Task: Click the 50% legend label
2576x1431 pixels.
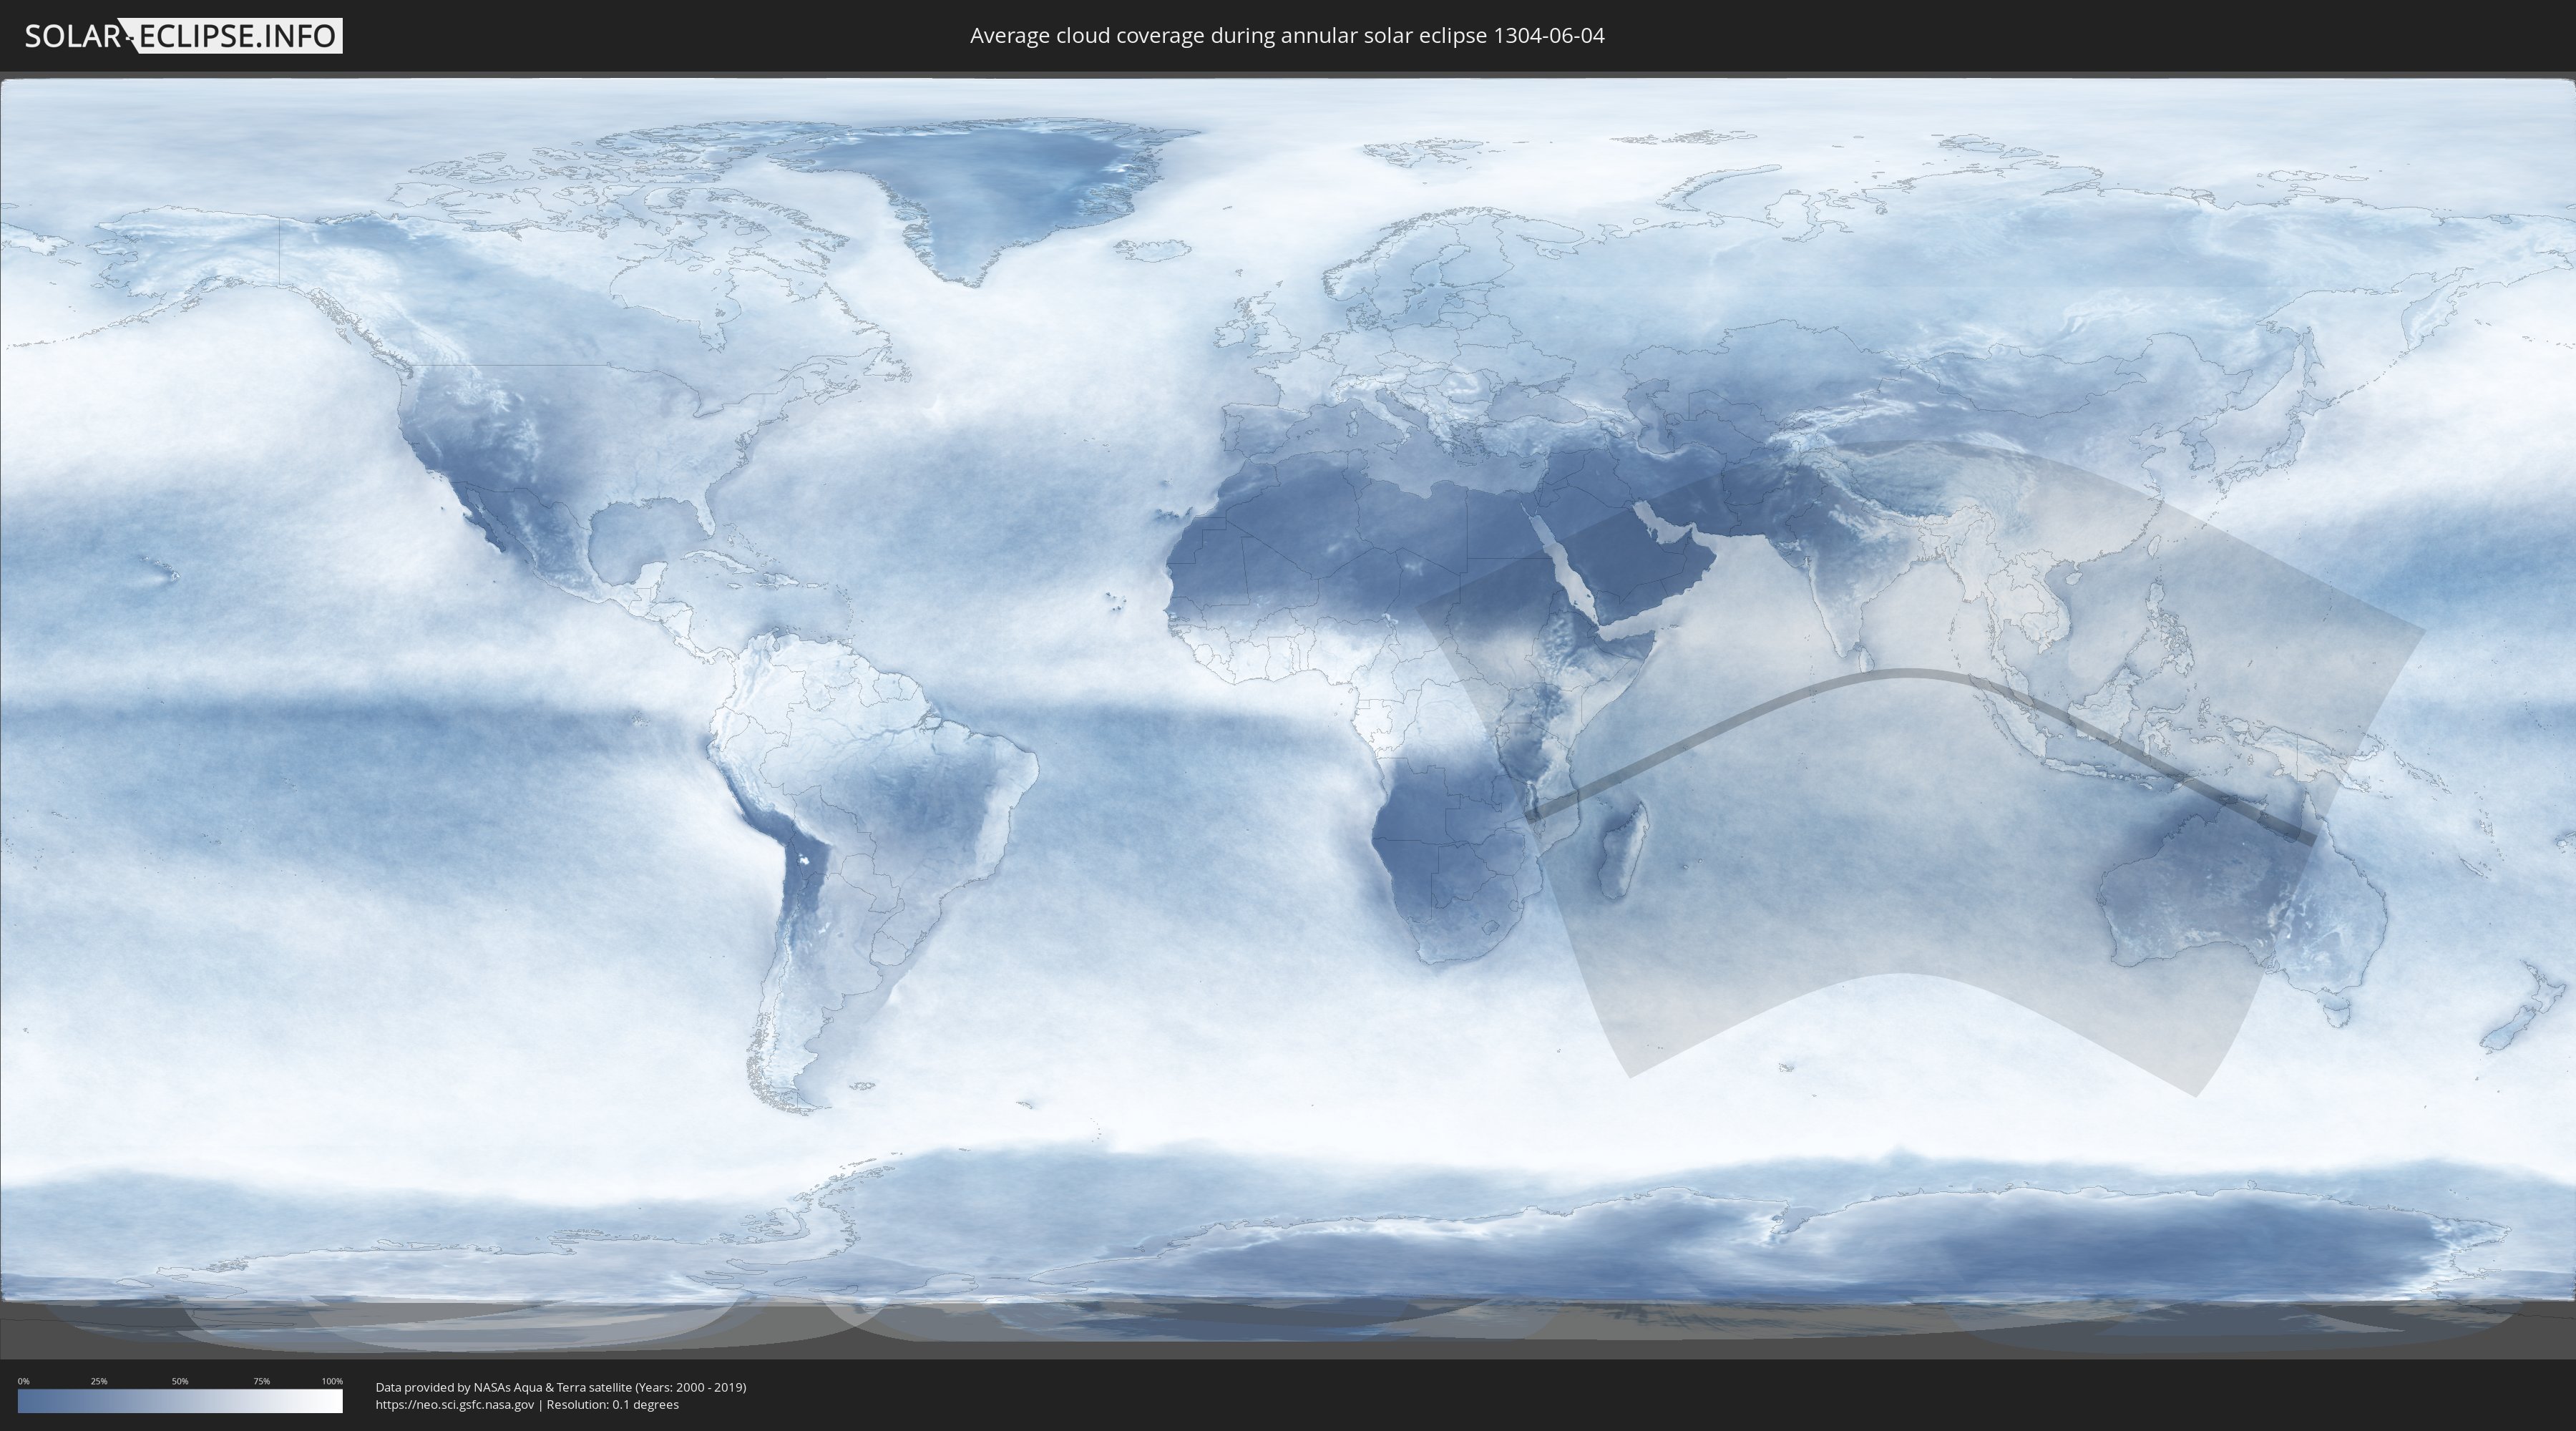Action: 180,1381
